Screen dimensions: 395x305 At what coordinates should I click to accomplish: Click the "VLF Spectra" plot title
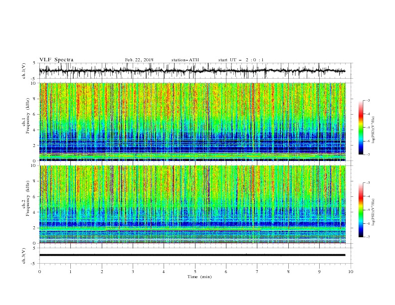(x=56, y=60)
